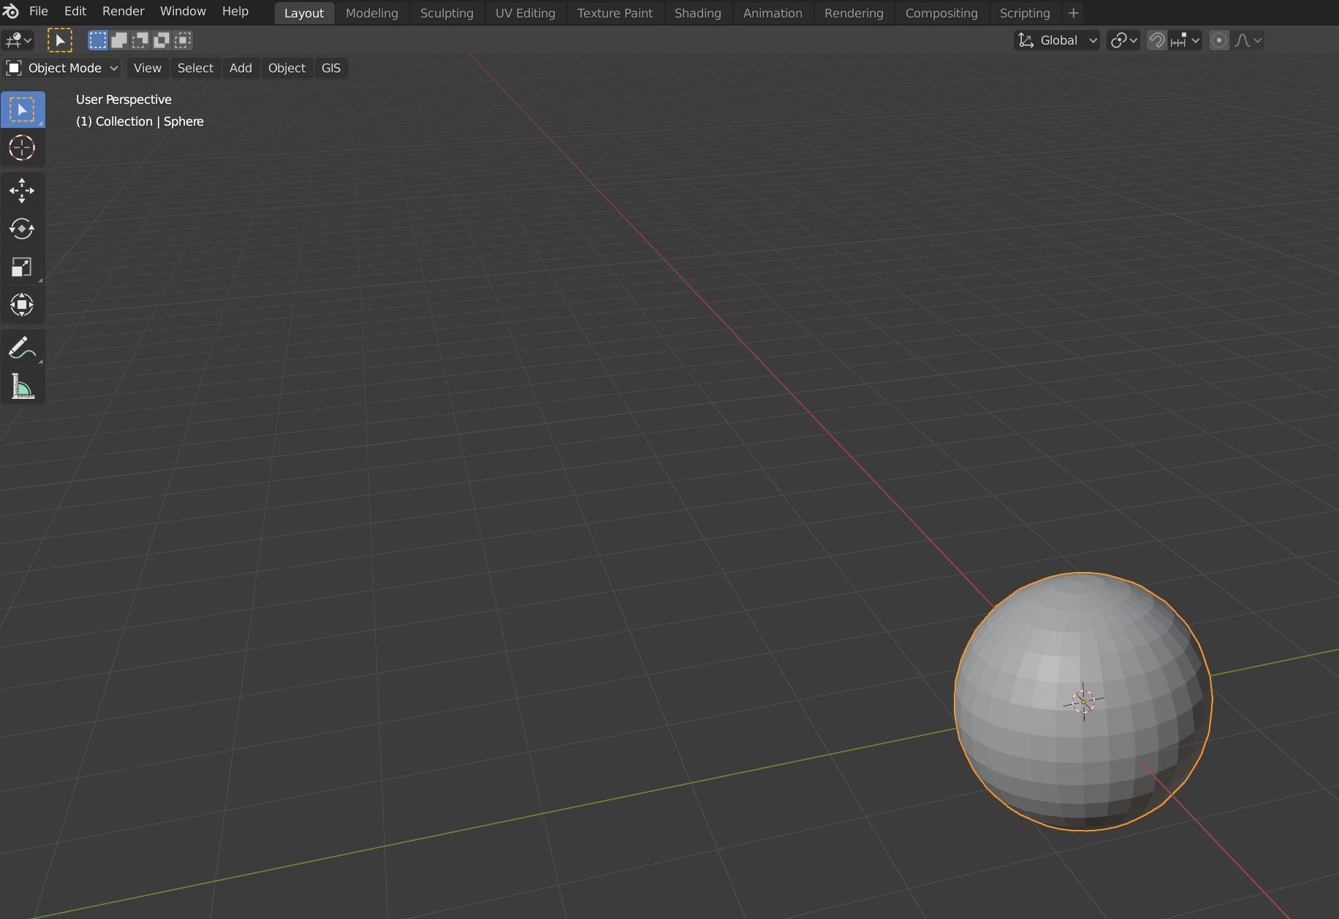Screen dimensions: 1339x919
Task: Switch to the Compositing workspace tab
Action: [x=941, y=13]
